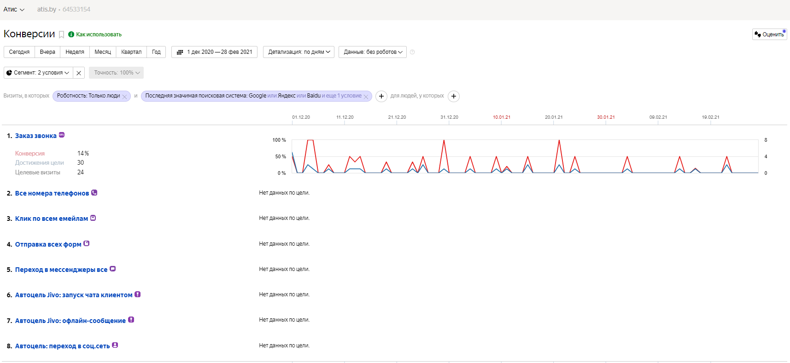Open Автоцель Jivo: запуск чата клиентом goal

tap(74, 295)
